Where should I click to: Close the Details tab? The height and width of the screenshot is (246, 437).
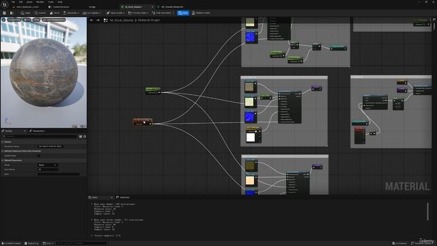(25, 131)
